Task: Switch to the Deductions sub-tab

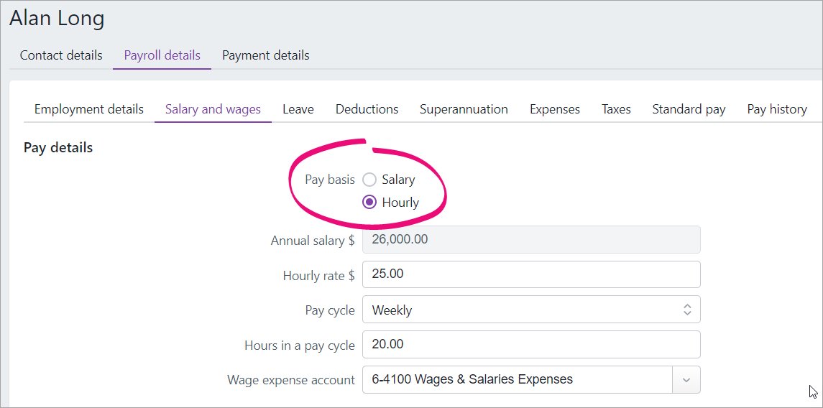Action: (367, 109)
